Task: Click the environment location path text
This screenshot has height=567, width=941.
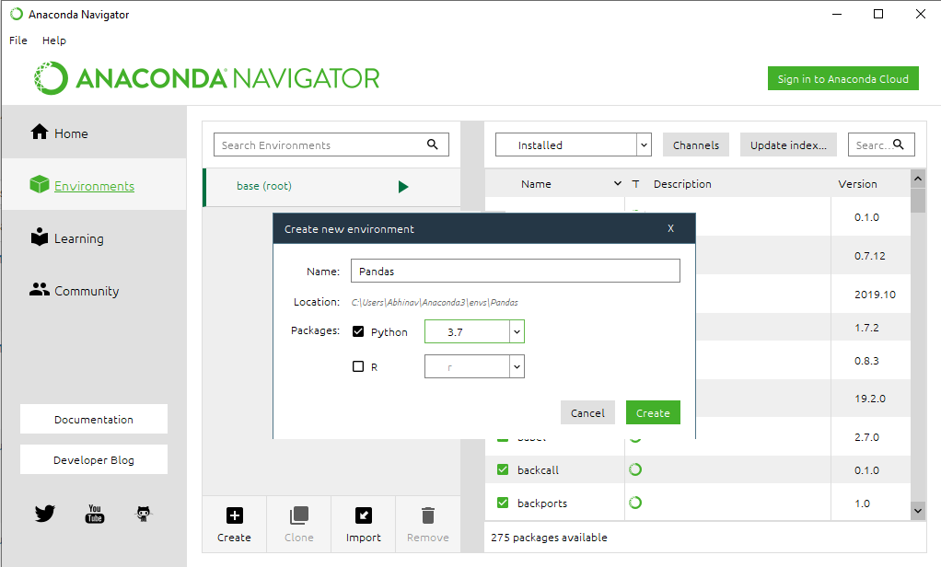Action: click(x=435, y=302)
